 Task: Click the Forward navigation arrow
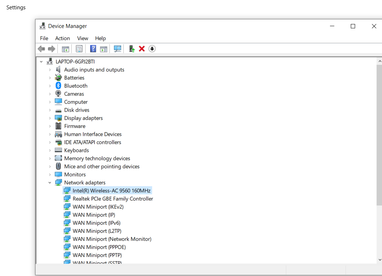(52, 48)
